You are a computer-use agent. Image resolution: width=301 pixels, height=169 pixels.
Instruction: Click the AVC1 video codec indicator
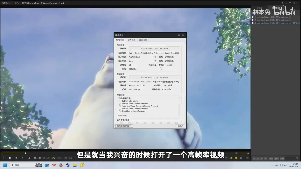point(59,158)
